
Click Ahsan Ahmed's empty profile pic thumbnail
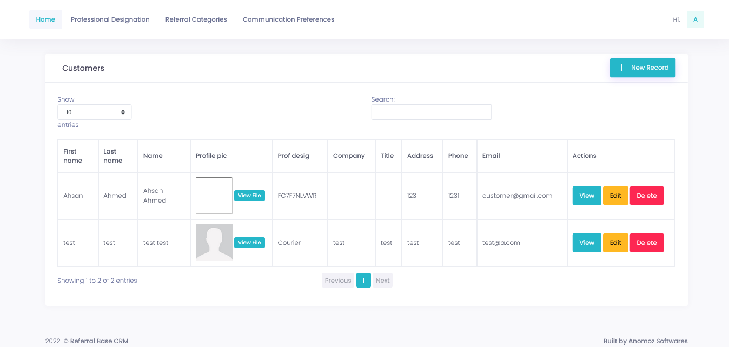214,196
